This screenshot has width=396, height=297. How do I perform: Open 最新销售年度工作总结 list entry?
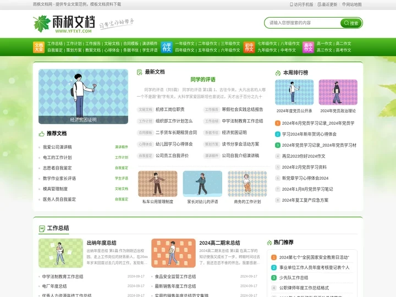click(x=175, y=286)
